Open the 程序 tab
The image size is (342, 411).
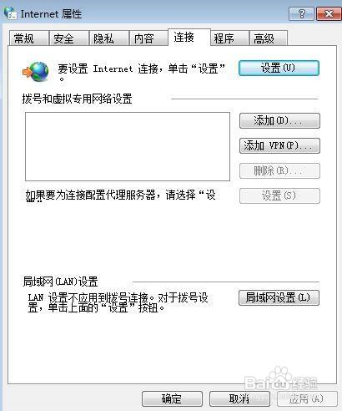pyautogui.click(x=229, y=38)
